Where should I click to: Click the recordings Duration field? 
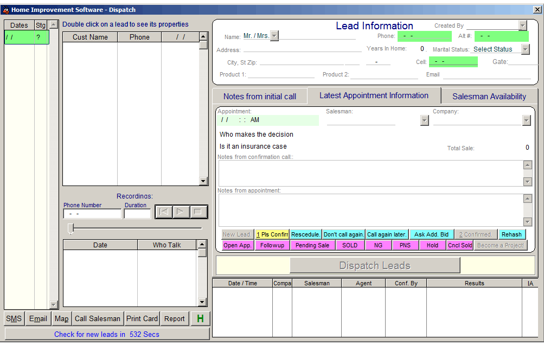pyautogui.click(x=137, y=214)
